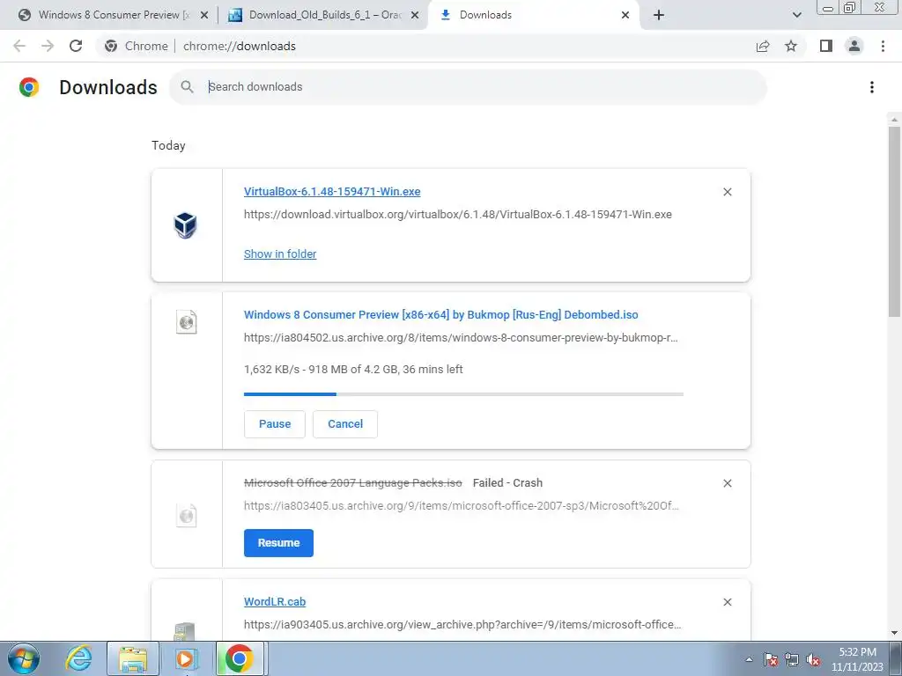
Task: Click the share page icon in address bar
Action: (x=763, y=46)
